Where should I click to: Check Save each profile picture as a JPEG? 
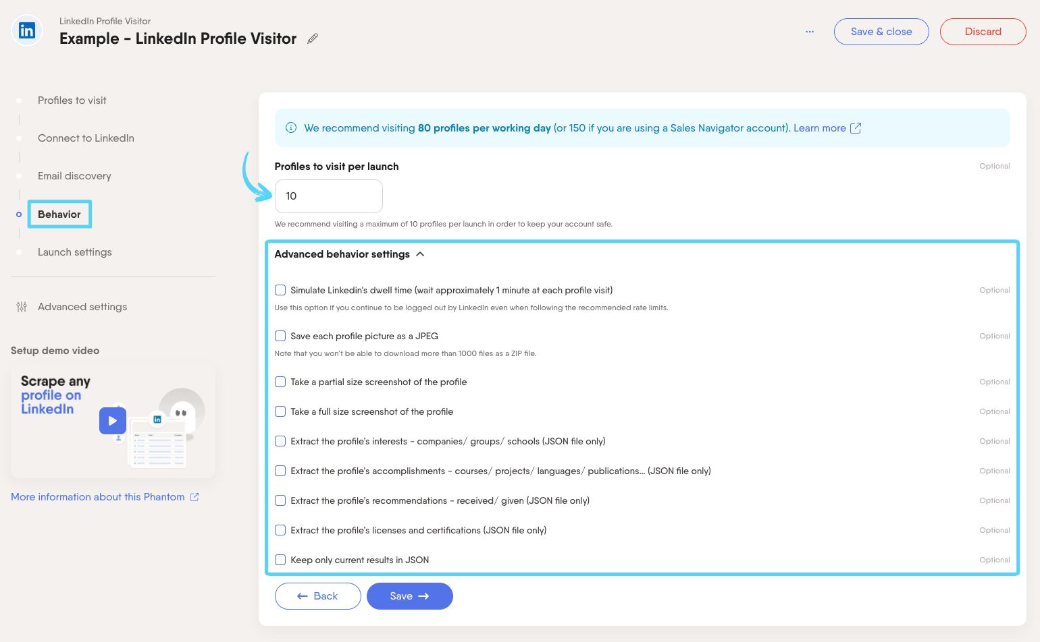[280, 336]
